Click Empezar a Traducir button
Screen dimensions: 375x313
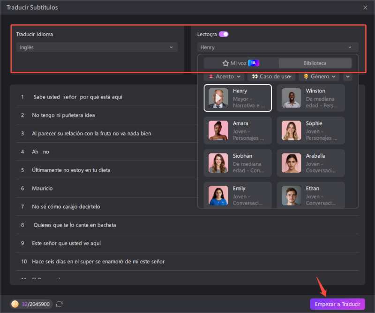point(337,304)
